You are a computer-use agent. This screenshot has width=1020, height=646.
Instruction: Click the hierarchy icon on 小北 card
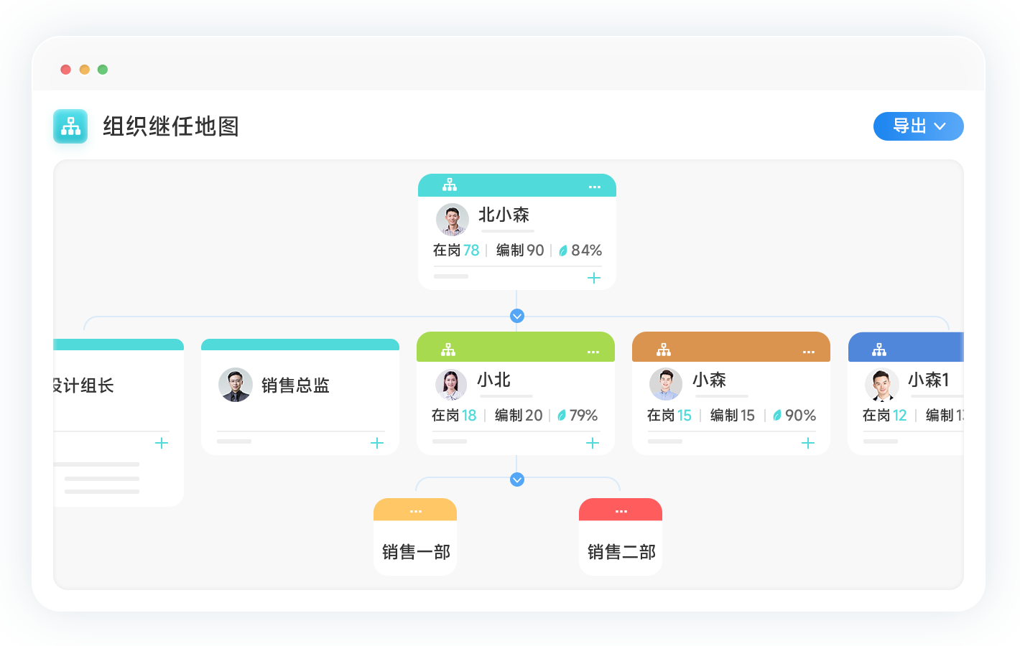[x=448, y=350]
